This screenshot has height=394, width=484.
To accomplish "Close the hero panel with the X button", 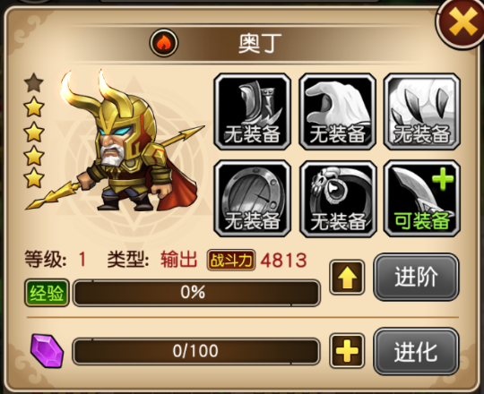I will pyautogui.click(x=462, y=22).
